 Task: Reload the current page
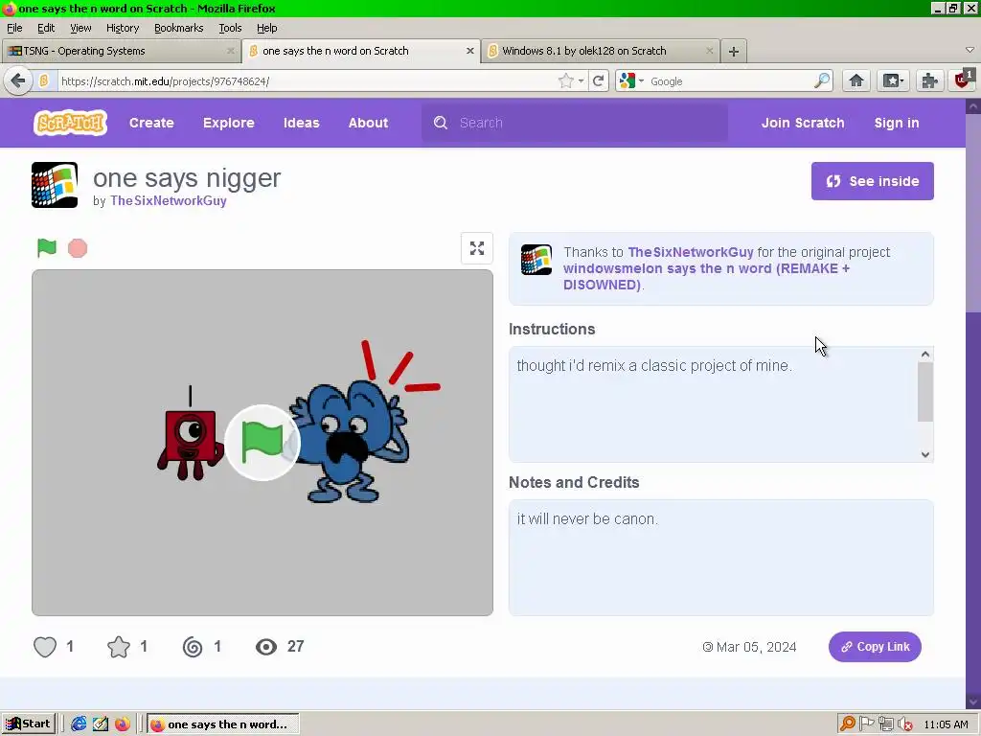599,80
